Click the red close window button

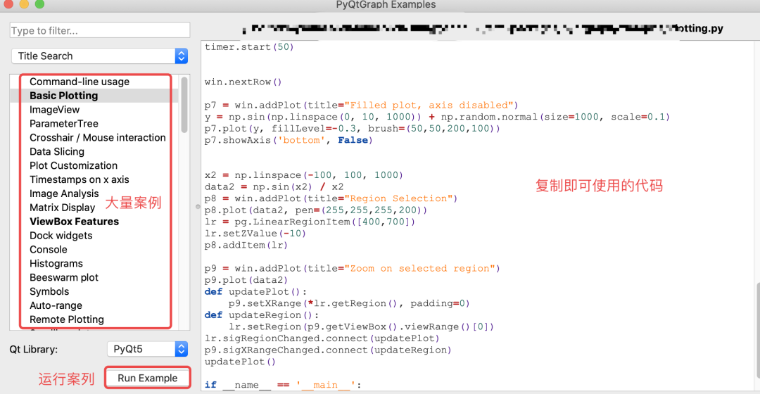[8, 4]
